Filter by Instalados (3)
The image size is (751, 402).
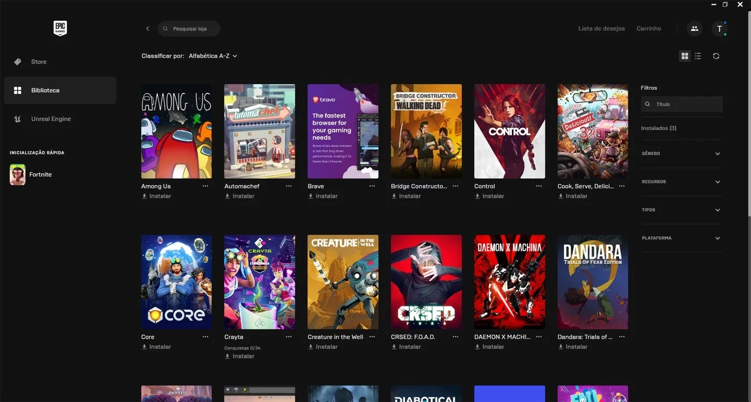pyautogui.click(x=659, y=128)
